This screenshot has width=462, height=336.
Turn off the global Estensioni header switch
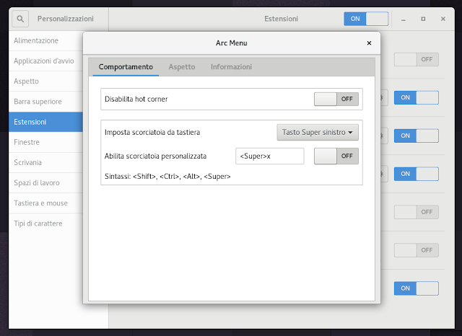(x=366, y=19)
